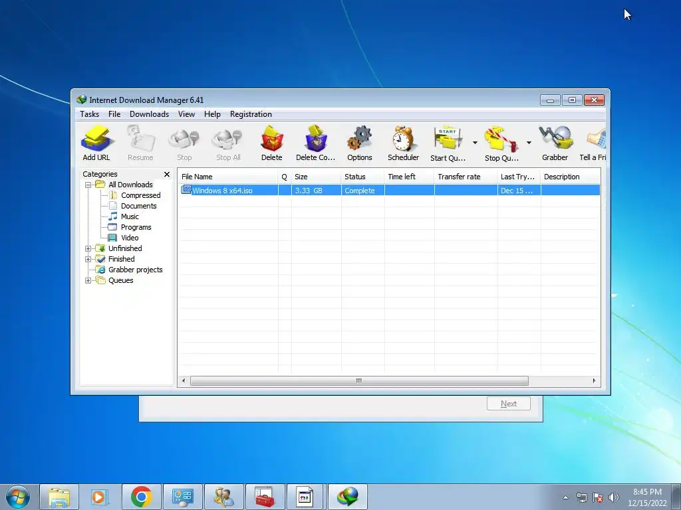Expand the Finished category node
Viewport: 681px width, 510px height.
click(x=88, y=260)
